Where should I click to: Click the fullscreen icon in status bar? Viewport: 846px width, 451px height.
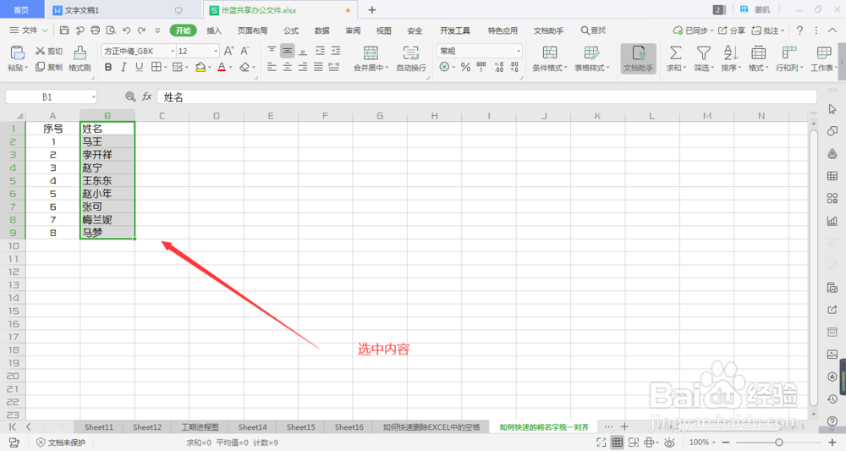click(x=601, y=443)
